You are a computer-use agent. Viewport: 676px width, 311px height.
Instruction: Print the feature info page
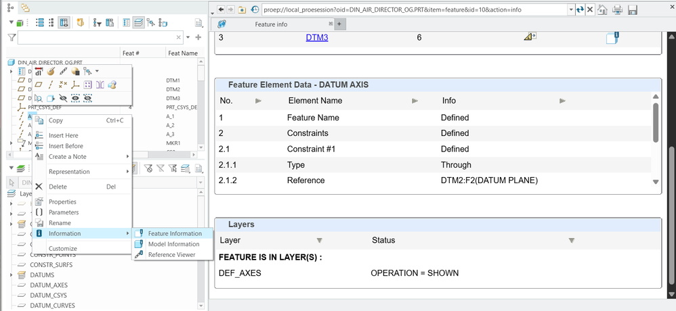(617, 9)
